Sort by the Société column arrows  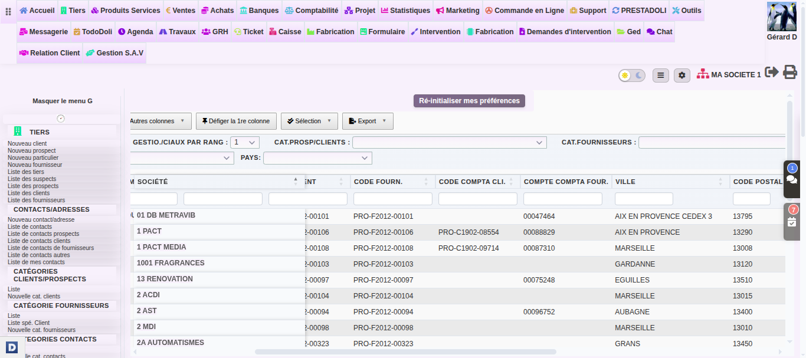coord(296,182)
